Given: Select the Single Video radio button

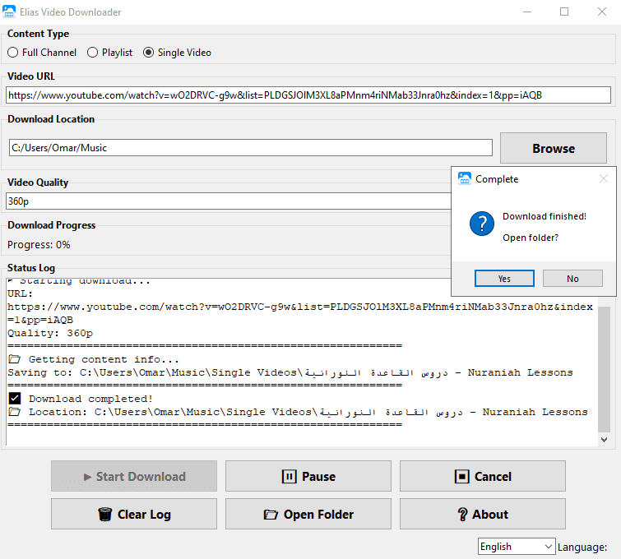Looking at the screenshot, I should pos(149,53).
